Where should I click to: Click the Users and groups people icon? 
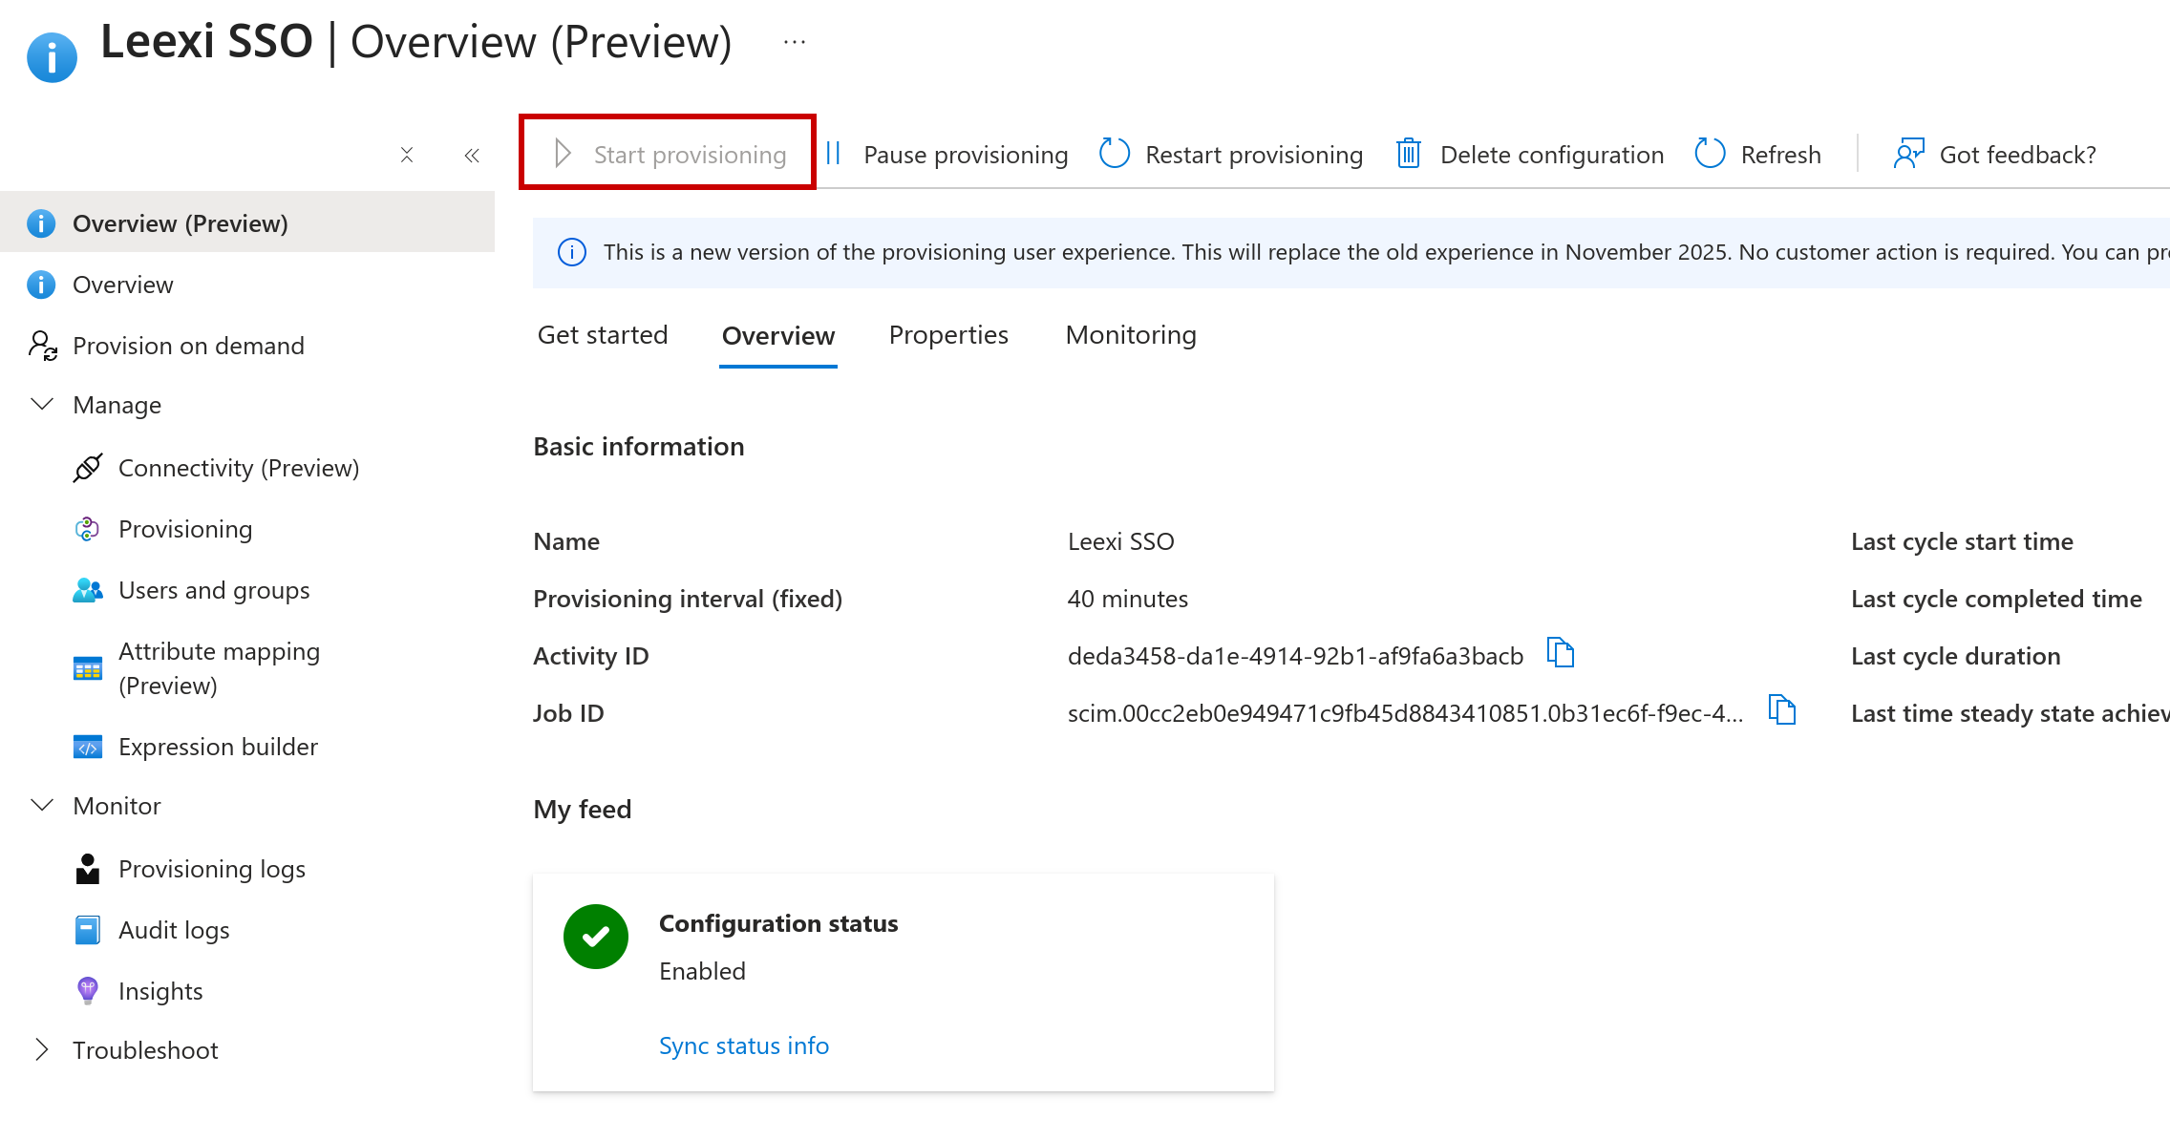[x=88, y=590]
